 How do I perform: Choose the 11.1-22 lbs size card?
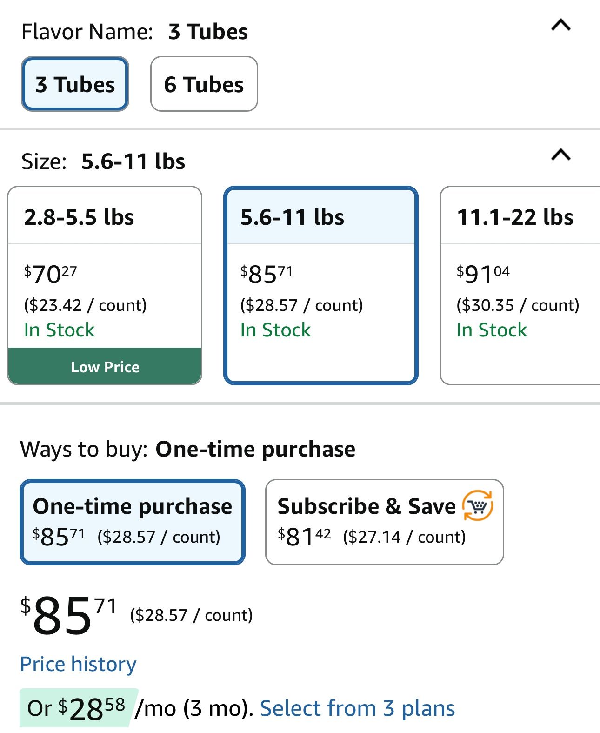[x=520, y=285]
